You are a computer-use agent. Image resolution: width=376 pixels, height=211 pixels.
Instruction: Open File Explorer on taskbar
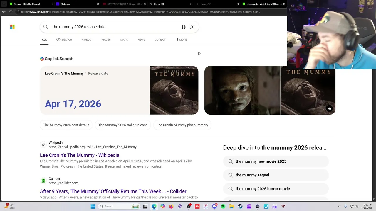point(232,207)
